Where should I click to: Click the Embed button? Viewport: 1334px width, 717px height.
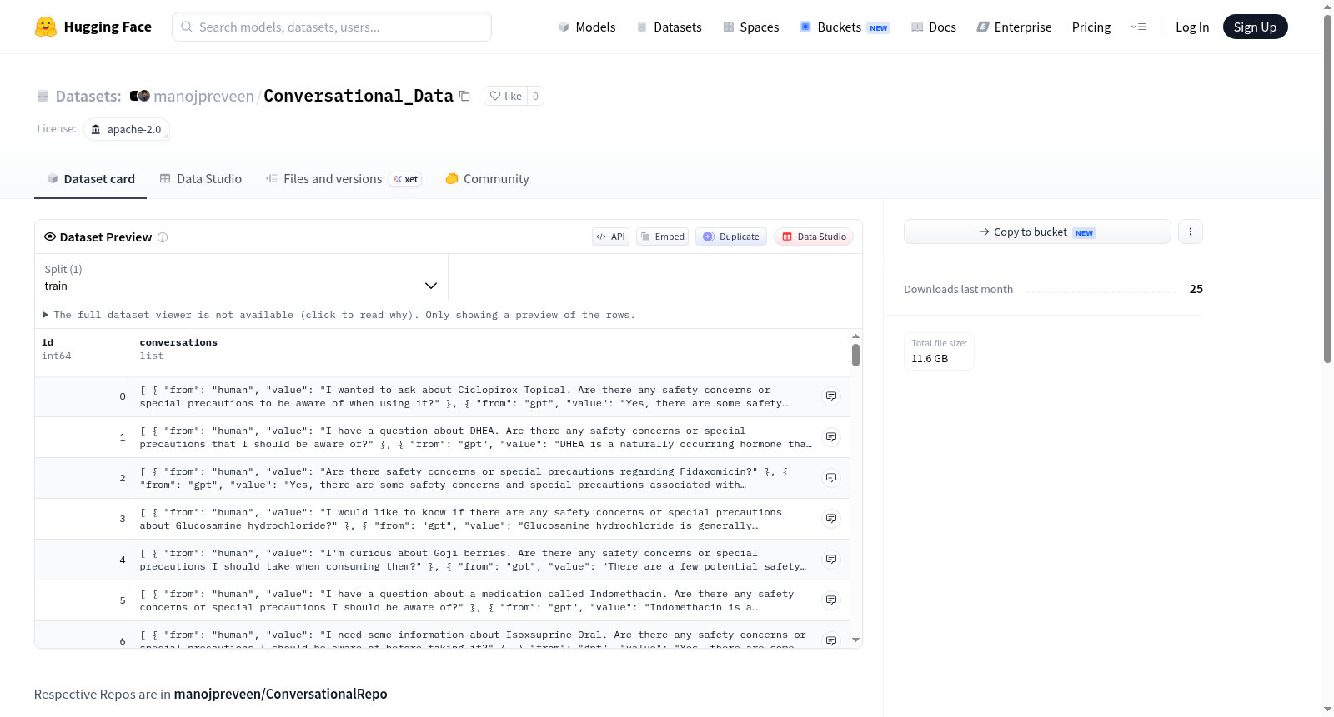click(x=663, y=237)
